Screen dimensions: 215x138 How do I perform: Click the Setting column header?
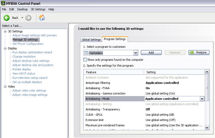pyautogui.click(x=174, y=72)
